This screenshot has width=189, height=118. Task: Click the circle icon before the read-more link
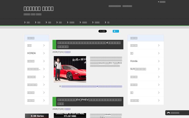[60, 86]
